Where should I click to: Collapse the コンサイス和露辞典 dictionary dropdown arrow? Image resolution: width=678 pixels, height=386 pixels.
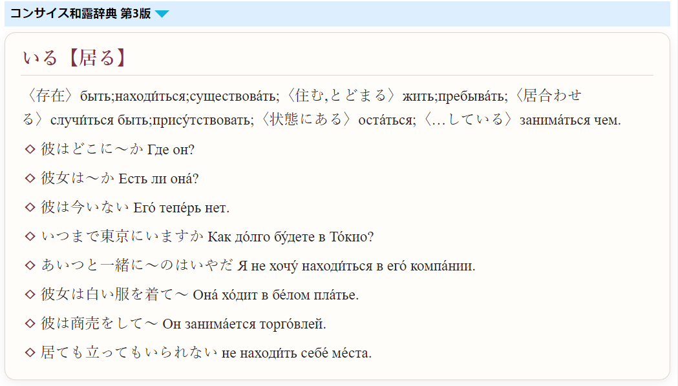[162, 14]
